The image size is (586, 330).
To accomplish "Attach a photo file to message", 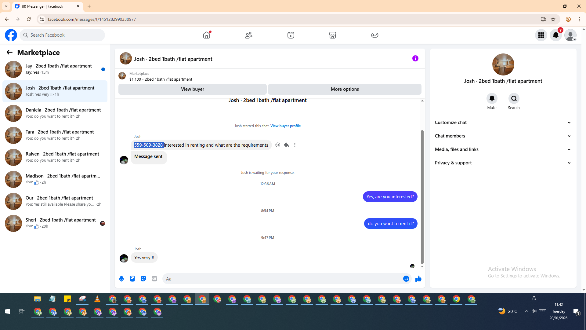I will (132, 279).
